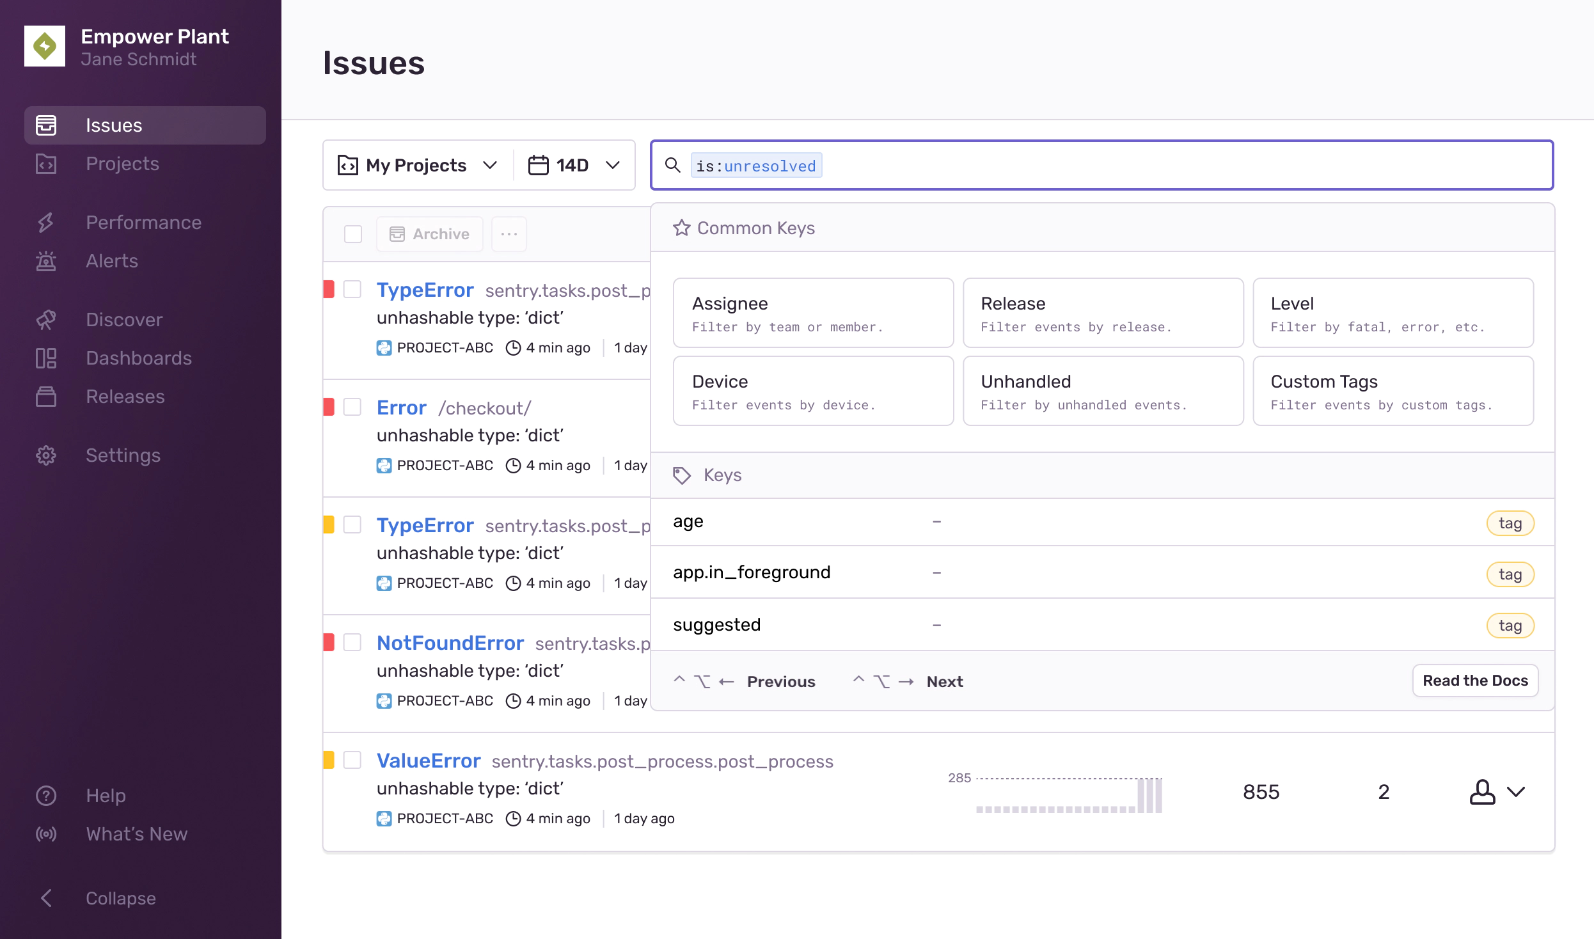Click the Releases box icon
1594x939 pixels.
coord(46,397)
